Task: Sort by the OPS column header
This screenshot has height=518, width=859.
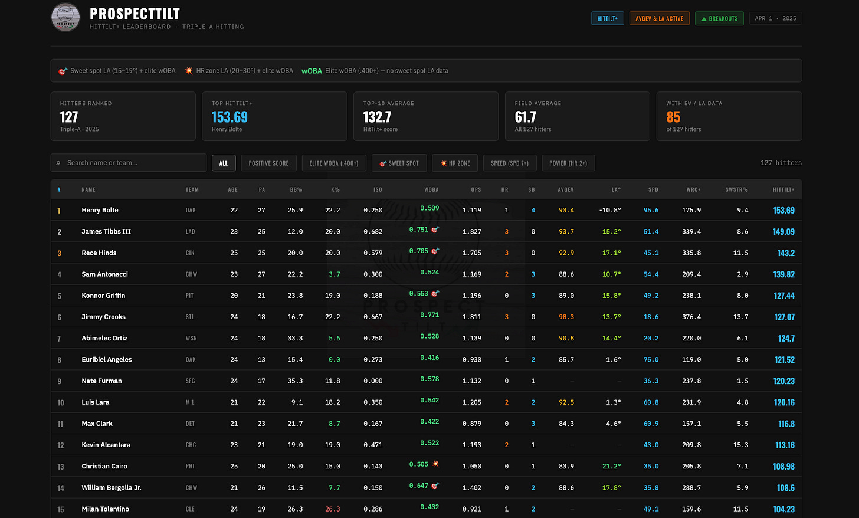Action: [x=476, y=189]
